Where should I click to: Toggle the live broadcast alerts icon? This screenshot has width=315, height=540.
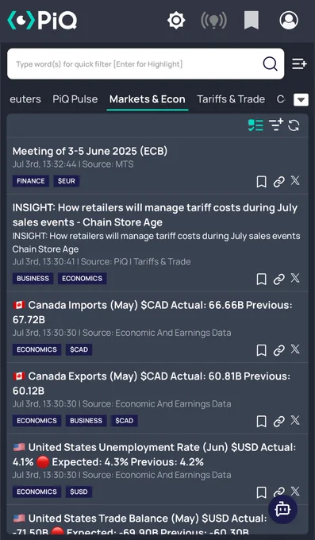pyautogui.click(x=213, y=21)
